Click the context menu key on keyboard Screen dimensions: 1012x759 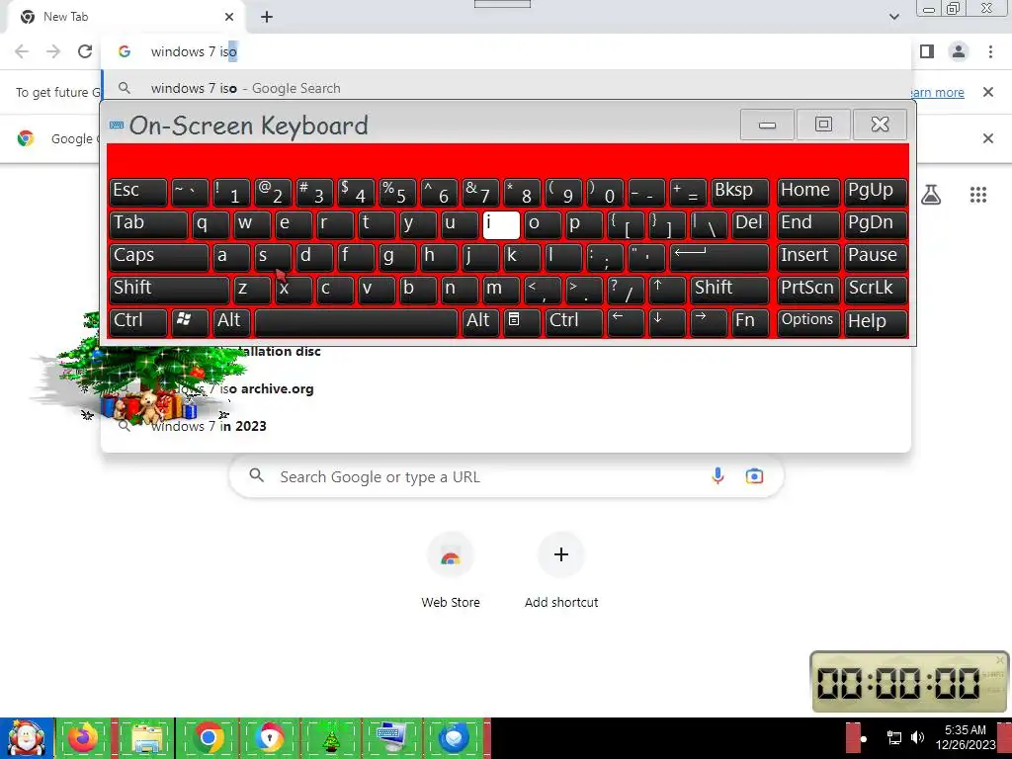[x=522, y=322]
